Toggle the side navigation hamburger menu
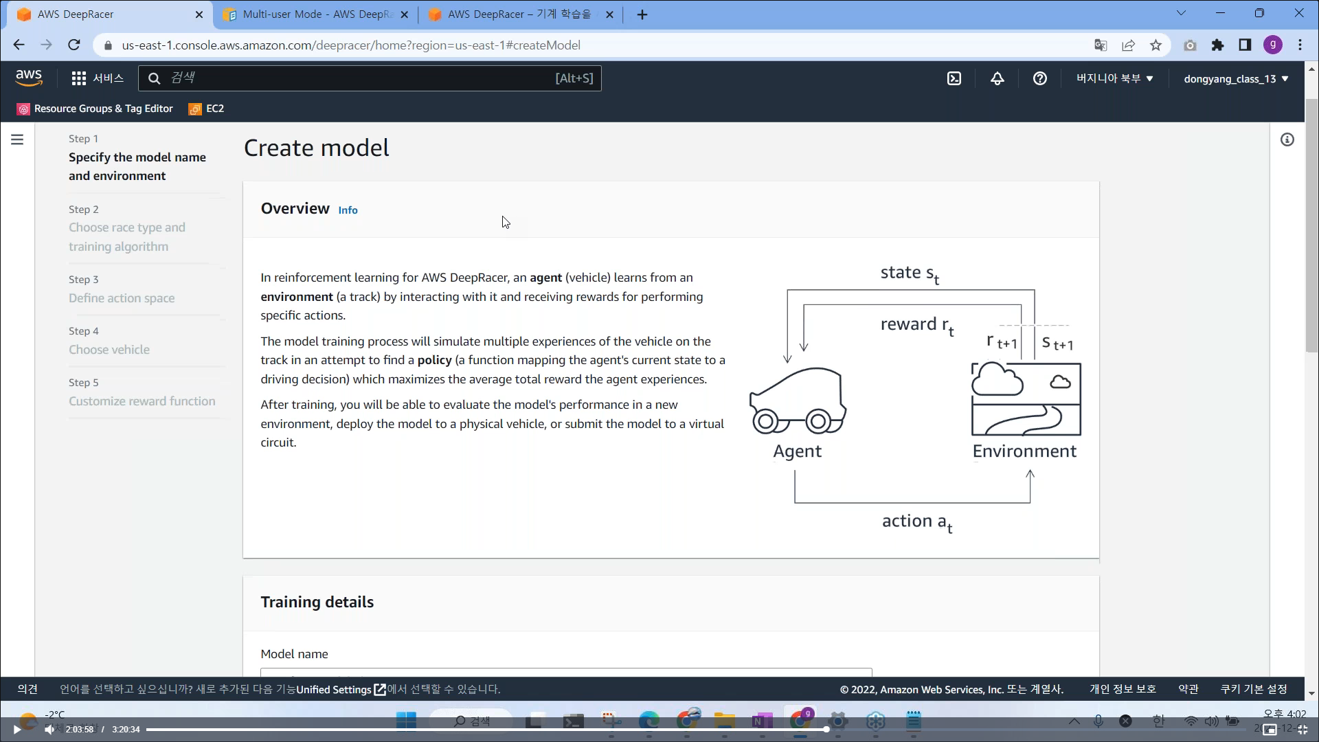The image size is (1319, 742). click(17, 140)
